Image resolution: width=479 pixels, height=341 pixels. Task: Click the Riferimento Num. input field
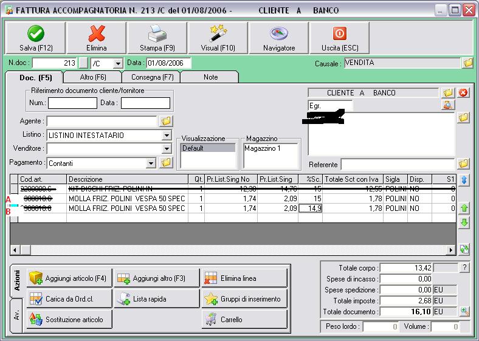tap(72, 103)
